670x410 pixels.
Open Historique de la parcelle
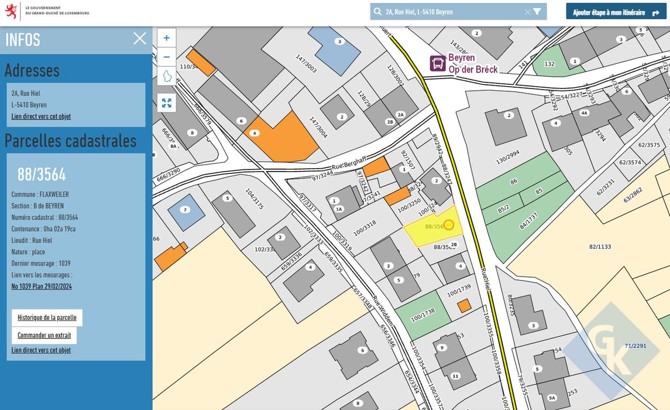point(47,317)
